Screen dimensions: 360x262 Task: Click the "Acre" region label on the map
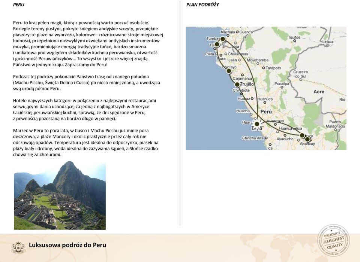319,92
